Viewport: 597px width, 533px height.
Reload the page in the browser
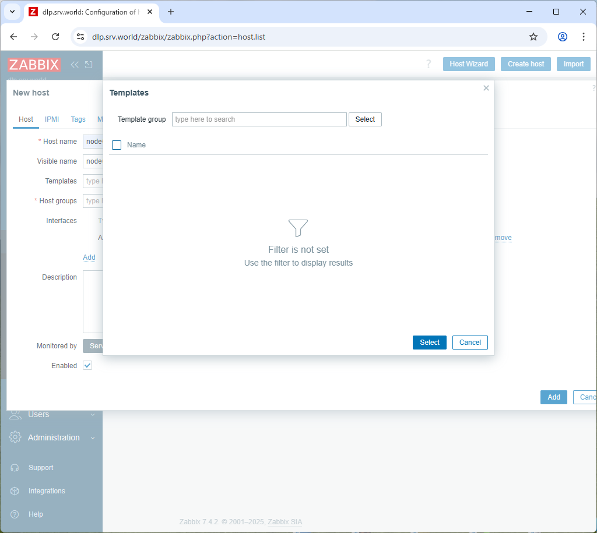pyautogui.click(x=55, y=37)
